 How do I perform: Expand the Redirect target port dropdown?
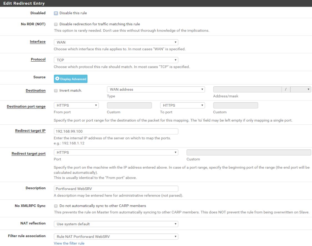pos(116,152)
